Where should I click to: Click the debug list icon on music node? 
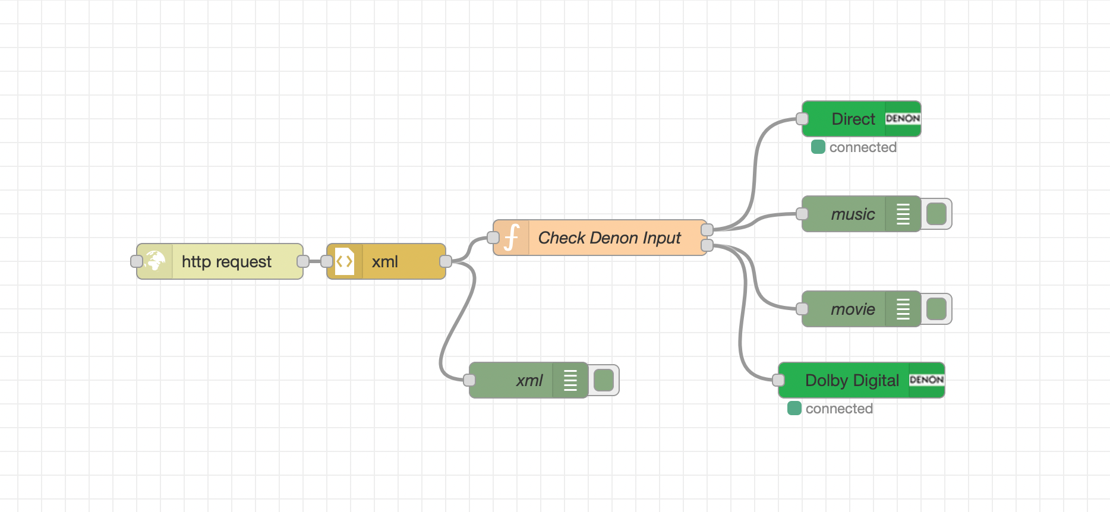coord(903,214)
